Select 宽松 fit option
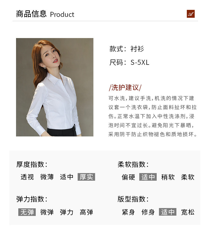This screenshot has height=232, width=211. click(188, 212)
